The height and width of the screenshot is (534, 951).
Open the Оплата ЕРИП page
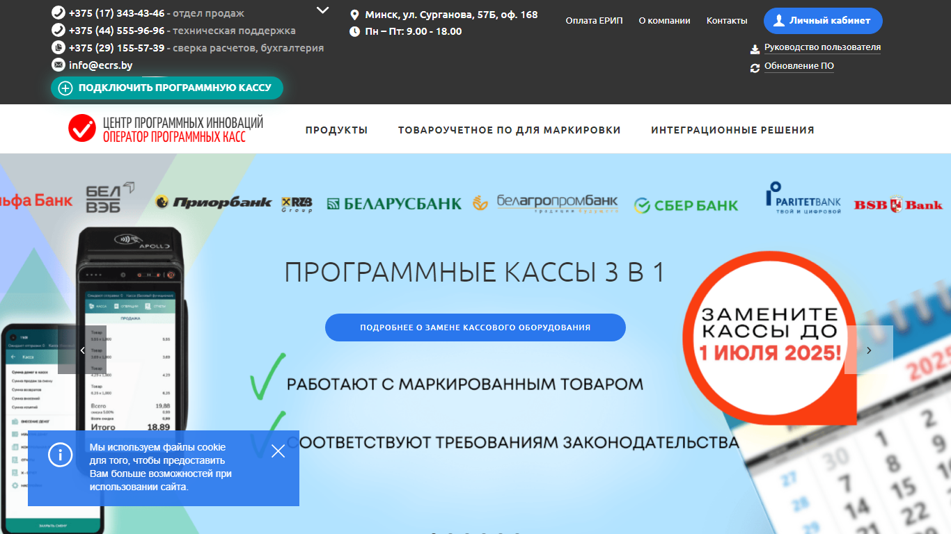(595, 21)
